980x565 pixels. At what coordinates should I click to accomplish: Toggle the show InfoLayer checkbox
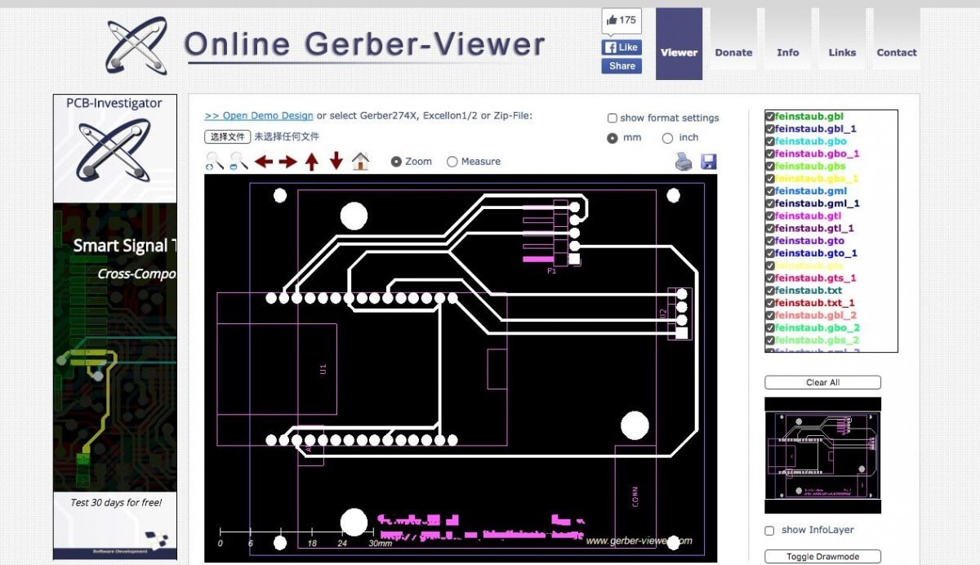tap(769, 531)
